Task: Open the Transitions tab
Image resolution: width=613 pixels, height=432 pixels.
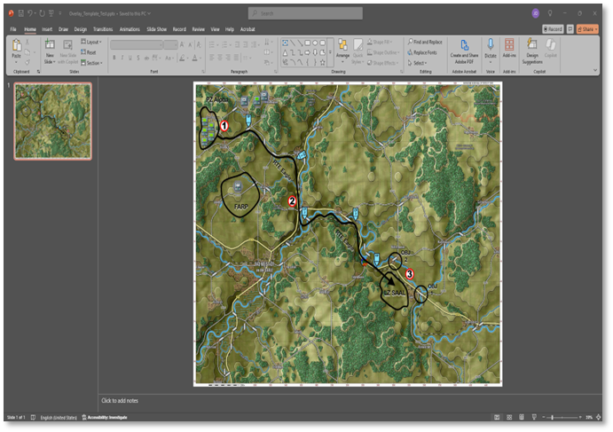Action: 102,29
